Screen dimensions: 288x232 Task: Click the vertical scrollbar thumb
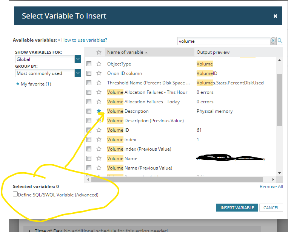click(x=279, y=100)
